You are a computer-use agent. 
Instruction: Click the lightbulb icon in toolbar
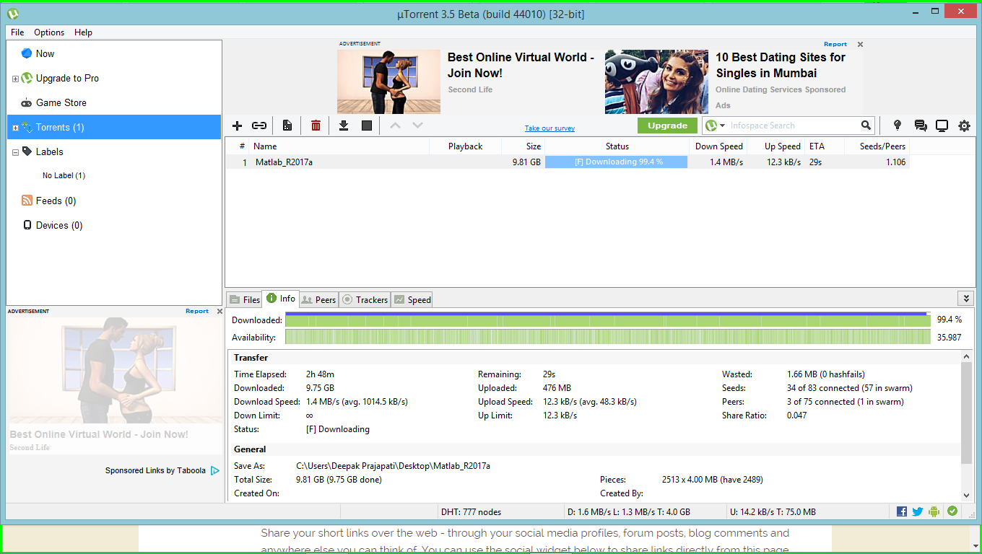point(898,126)
